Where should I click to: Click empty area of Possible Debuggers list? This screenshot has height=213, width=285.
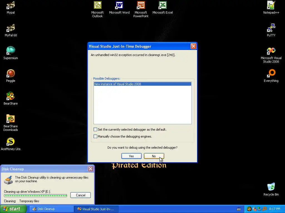pos(142,105)
